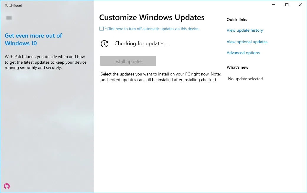The image size is (307, 193).
Task: Click the checking-for-updates clock icon
Action: 104,44
